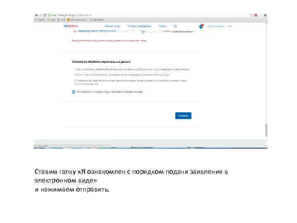Click the bookmark star icon in address bar
Viewport: 297px width, 223px height.
[251, 15]
